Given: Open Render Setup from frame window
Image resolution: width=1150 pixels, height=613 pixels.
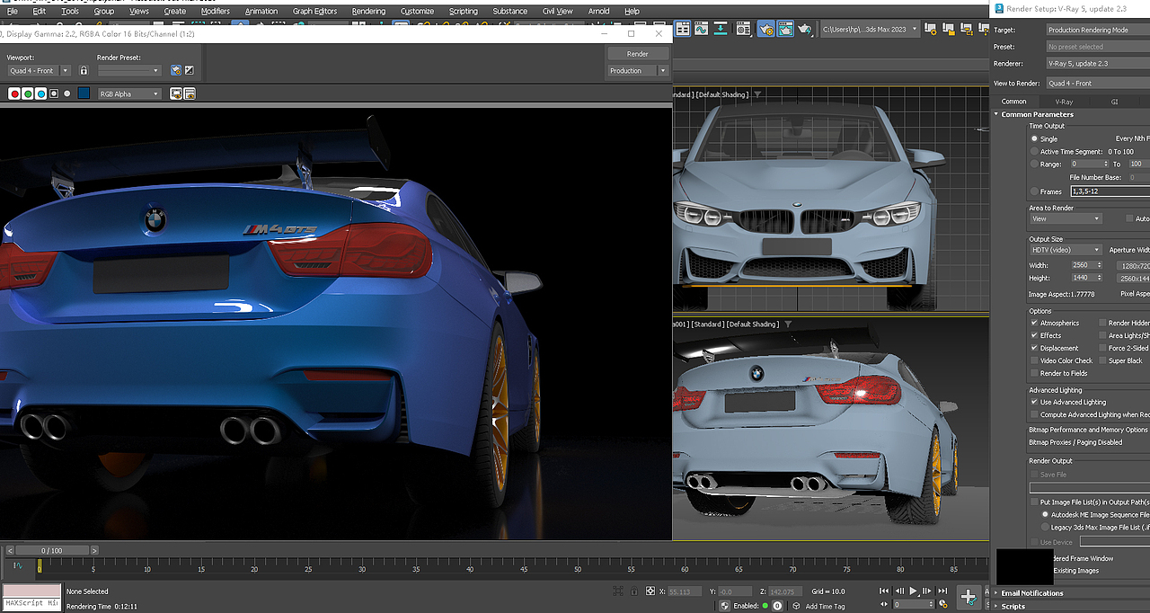Looking at the screenshot, I should 176,70.
